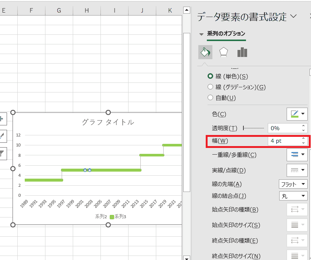Viewport: 311px width, 260px height.
Task: Click the chart styles brush button
Action: pyautogui.click(x=1, y=136)
